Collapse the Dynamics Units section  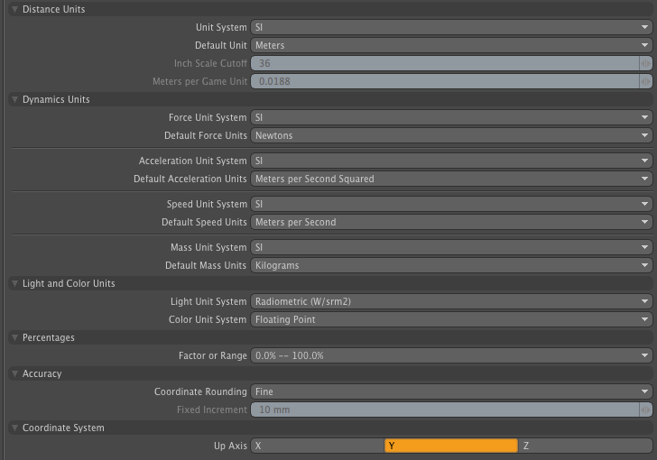[14, 99]
